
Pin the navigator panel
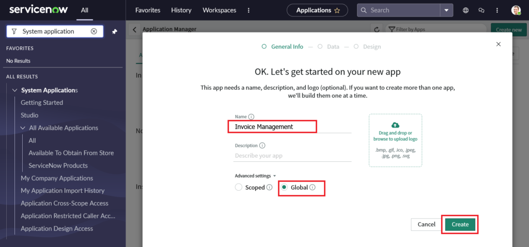[115, 31]
